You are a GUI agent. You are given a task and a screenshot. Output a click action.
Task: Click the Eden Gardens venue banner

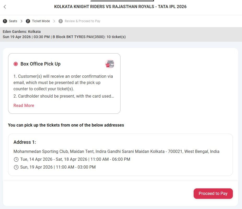[121, 34]
